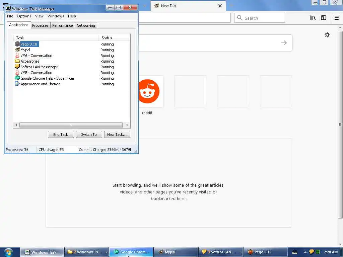Click the empty top site tile next to reddit

[x=190, y=91]
